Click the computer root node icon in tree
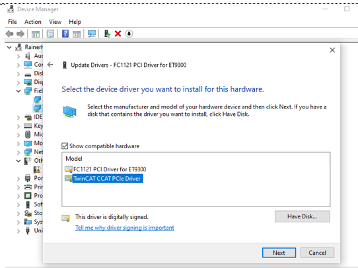 tap(18, 47)
